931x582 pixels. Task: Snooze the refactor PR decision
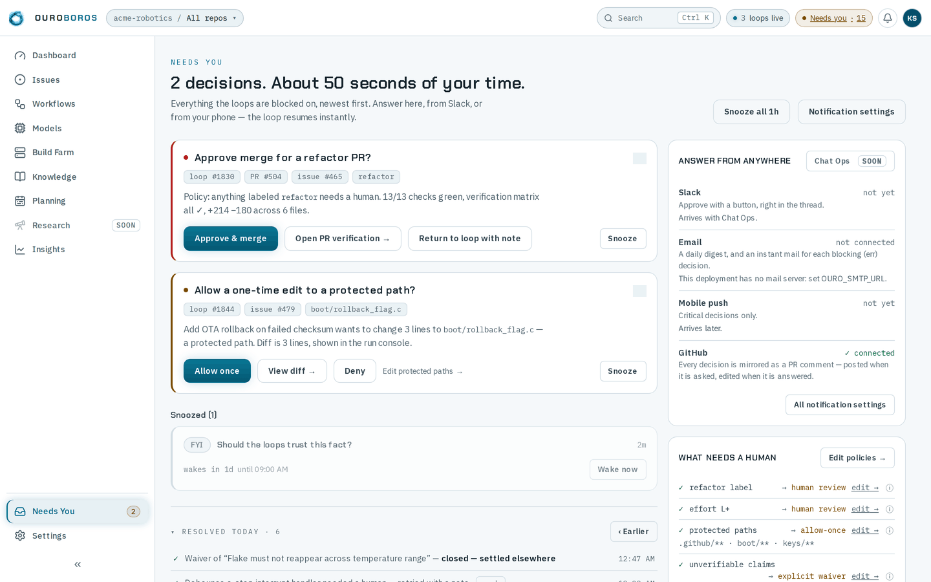(623, 239)
